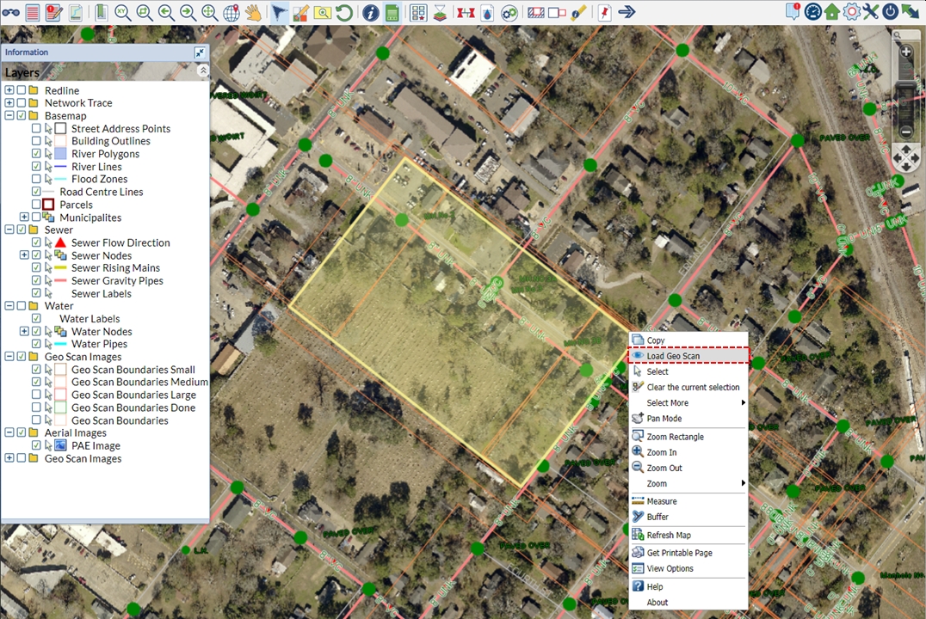Screen dimensions: 926x619
Task: Click the blue information icon
Action: [x=370, y=12]
